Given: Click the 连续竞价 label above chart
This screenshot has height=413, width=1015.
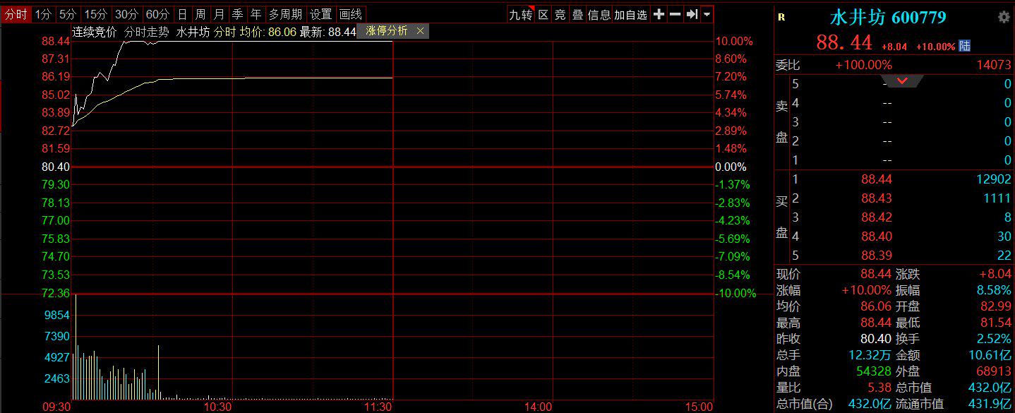Looking at the screenshot, I should pos(95,32).
